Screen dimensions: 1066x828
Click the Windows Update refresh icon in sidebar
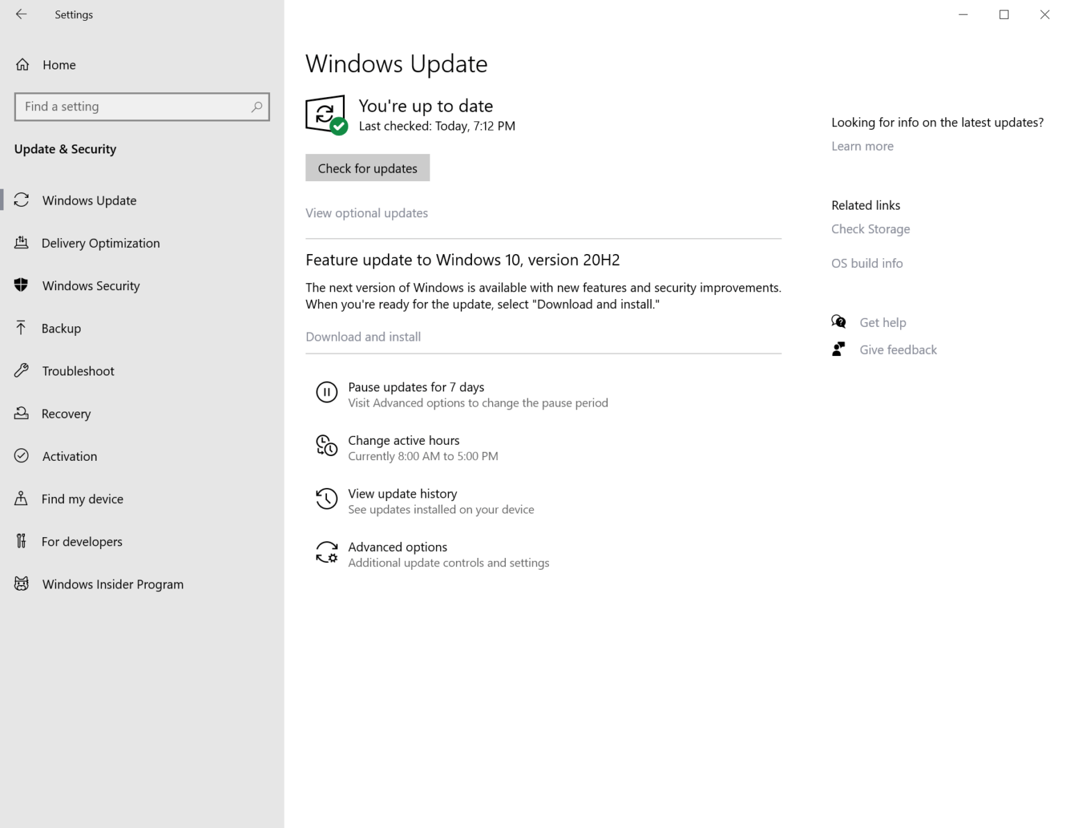point(22,200)
